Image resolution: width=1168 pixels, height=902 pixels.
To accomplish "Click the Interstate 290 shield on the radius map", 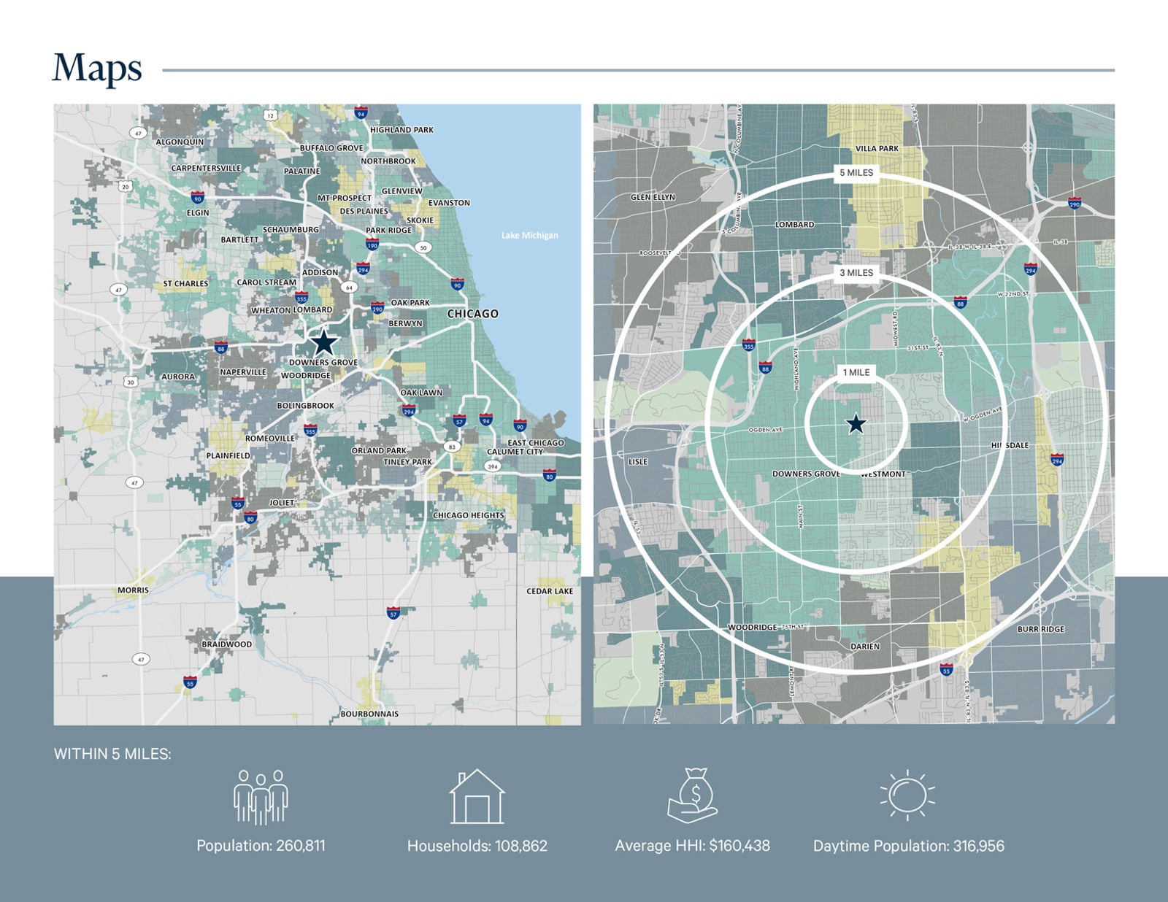I will 1075,202.
